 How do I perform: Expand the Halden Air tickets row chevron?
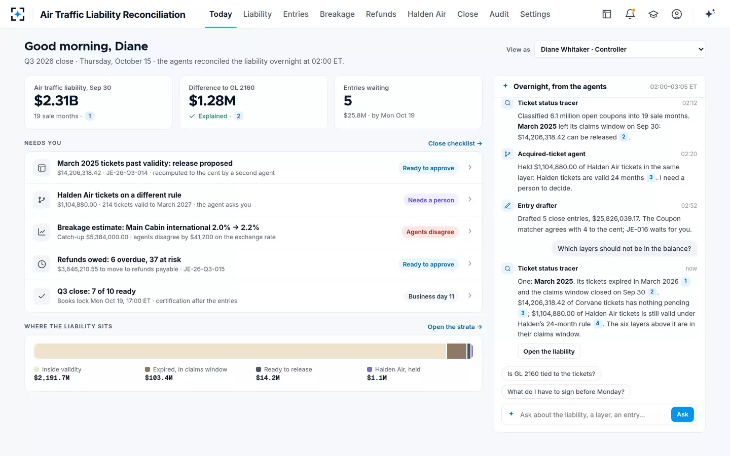[470, 199]
